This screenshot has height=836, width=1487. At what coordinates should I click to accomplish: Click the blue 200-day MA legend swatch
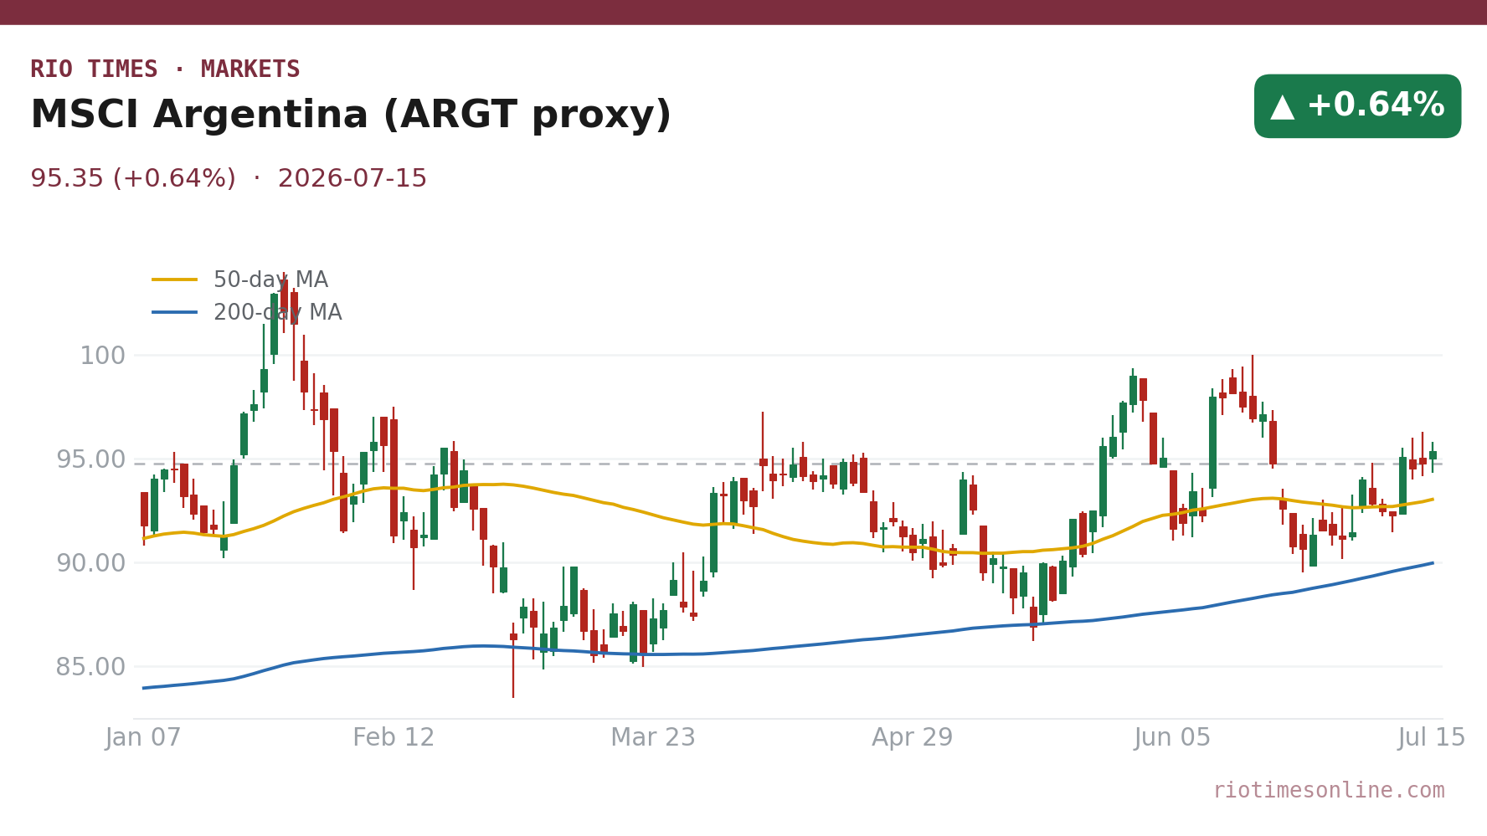tap(175, 313)
